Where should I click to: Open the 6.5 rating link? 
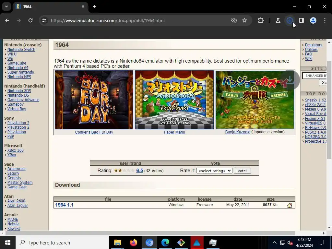click(139, 171)
